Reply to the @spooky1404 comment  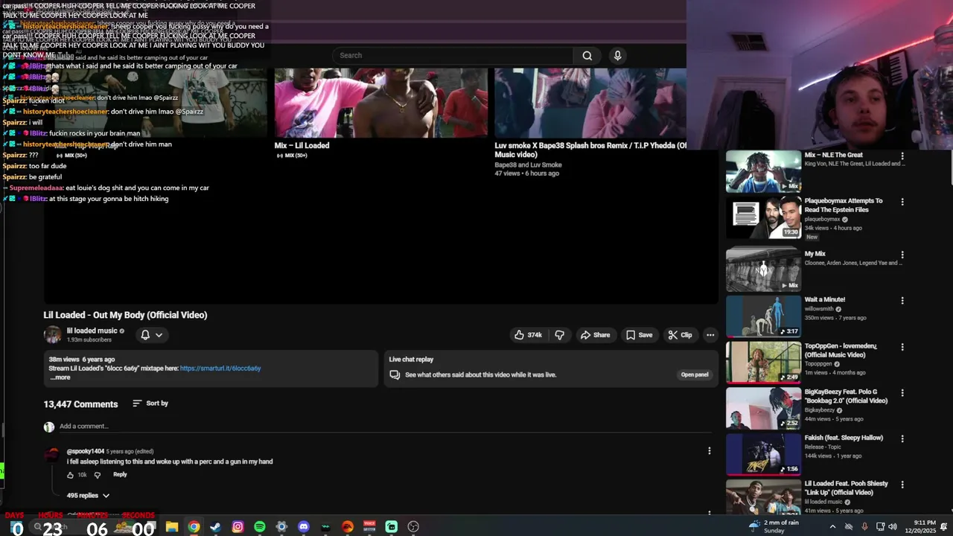(x=120, y=474)
